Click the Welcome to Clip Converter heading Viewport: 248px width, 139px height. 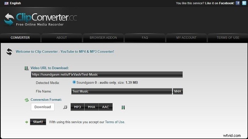(65, 52)
